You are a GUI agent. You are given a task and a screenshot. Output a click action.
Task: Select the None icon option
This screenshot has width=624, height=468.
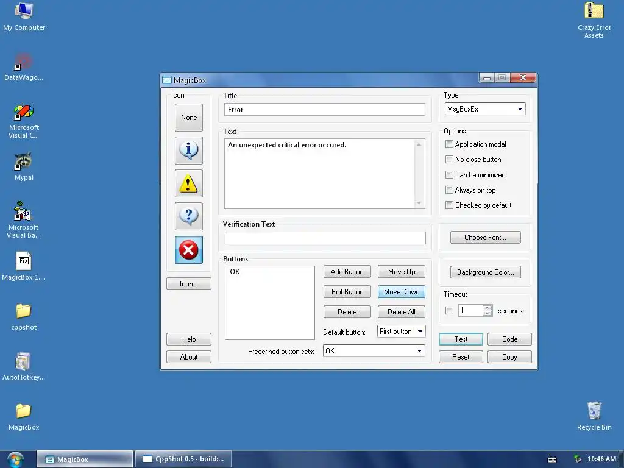pos(189,118)
